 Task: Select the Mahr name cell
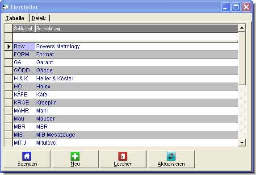[137, 111]
